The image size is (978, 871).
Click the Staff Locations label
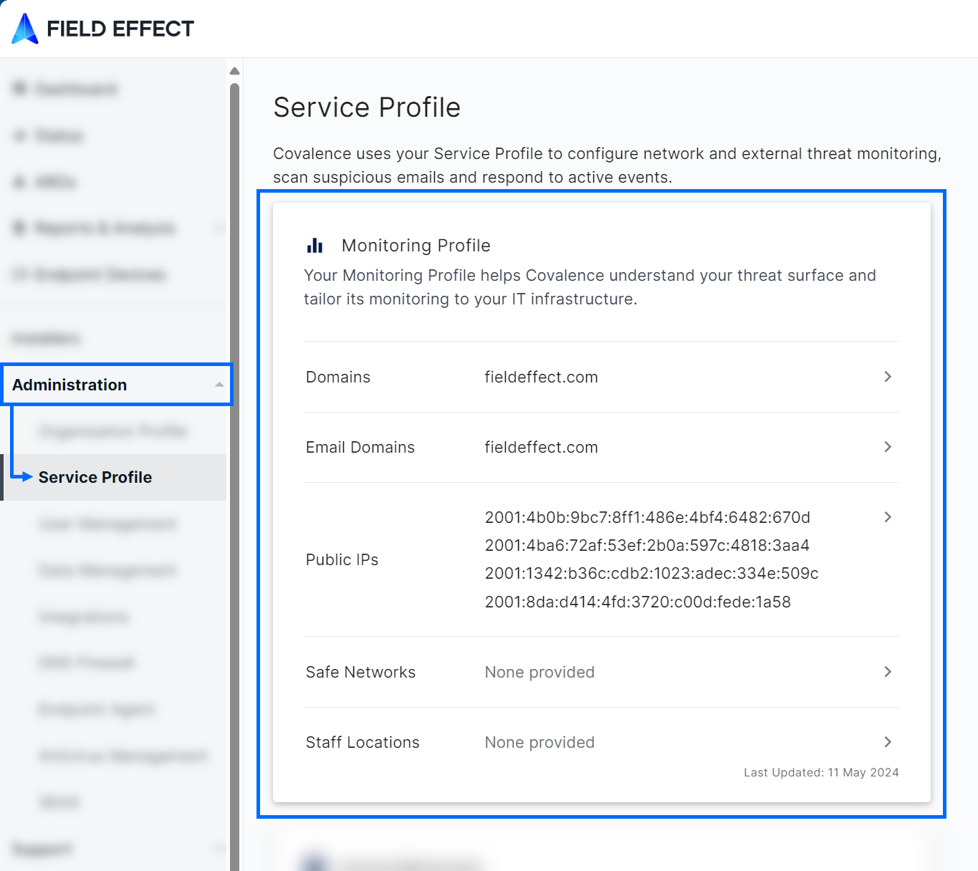click(363, 742)
